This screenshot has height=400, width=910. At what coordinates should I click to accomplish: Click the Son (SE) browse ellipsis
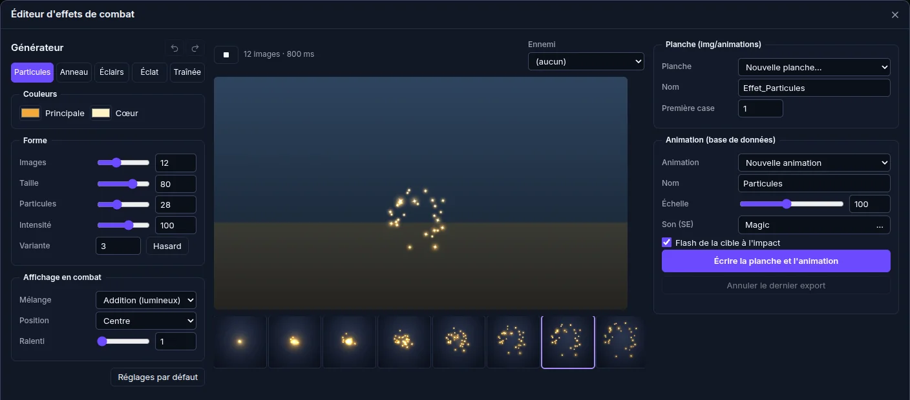880,225
